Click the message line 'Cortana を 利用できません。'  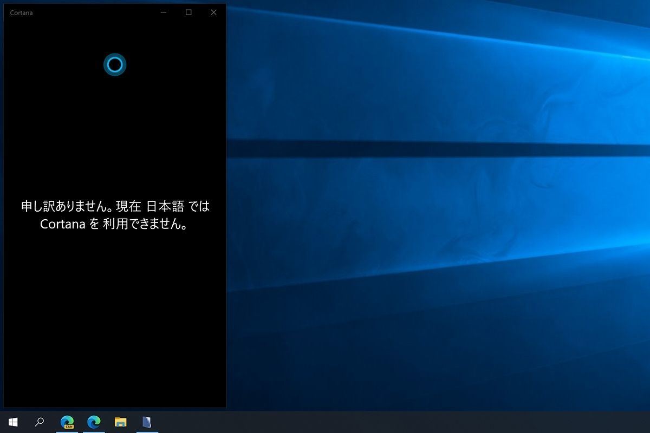114,224
